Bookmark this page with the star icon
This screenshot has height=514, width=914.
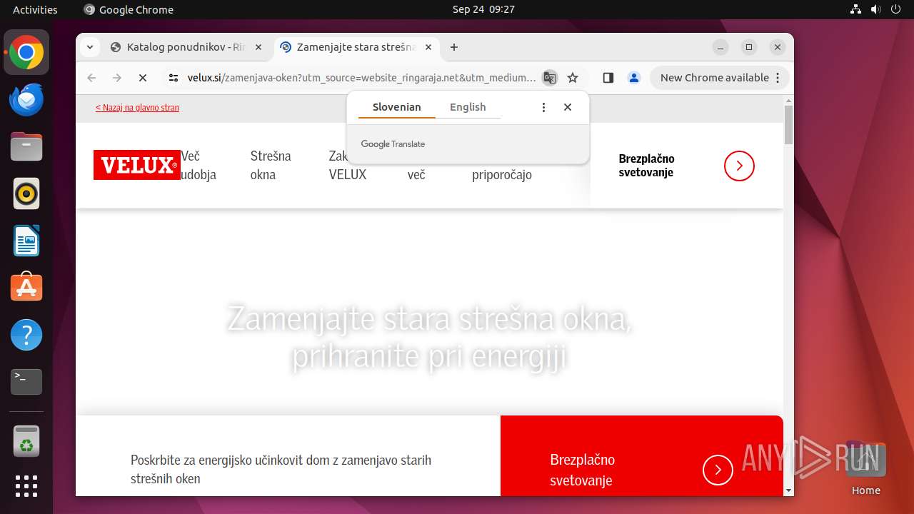click(572, 78)
